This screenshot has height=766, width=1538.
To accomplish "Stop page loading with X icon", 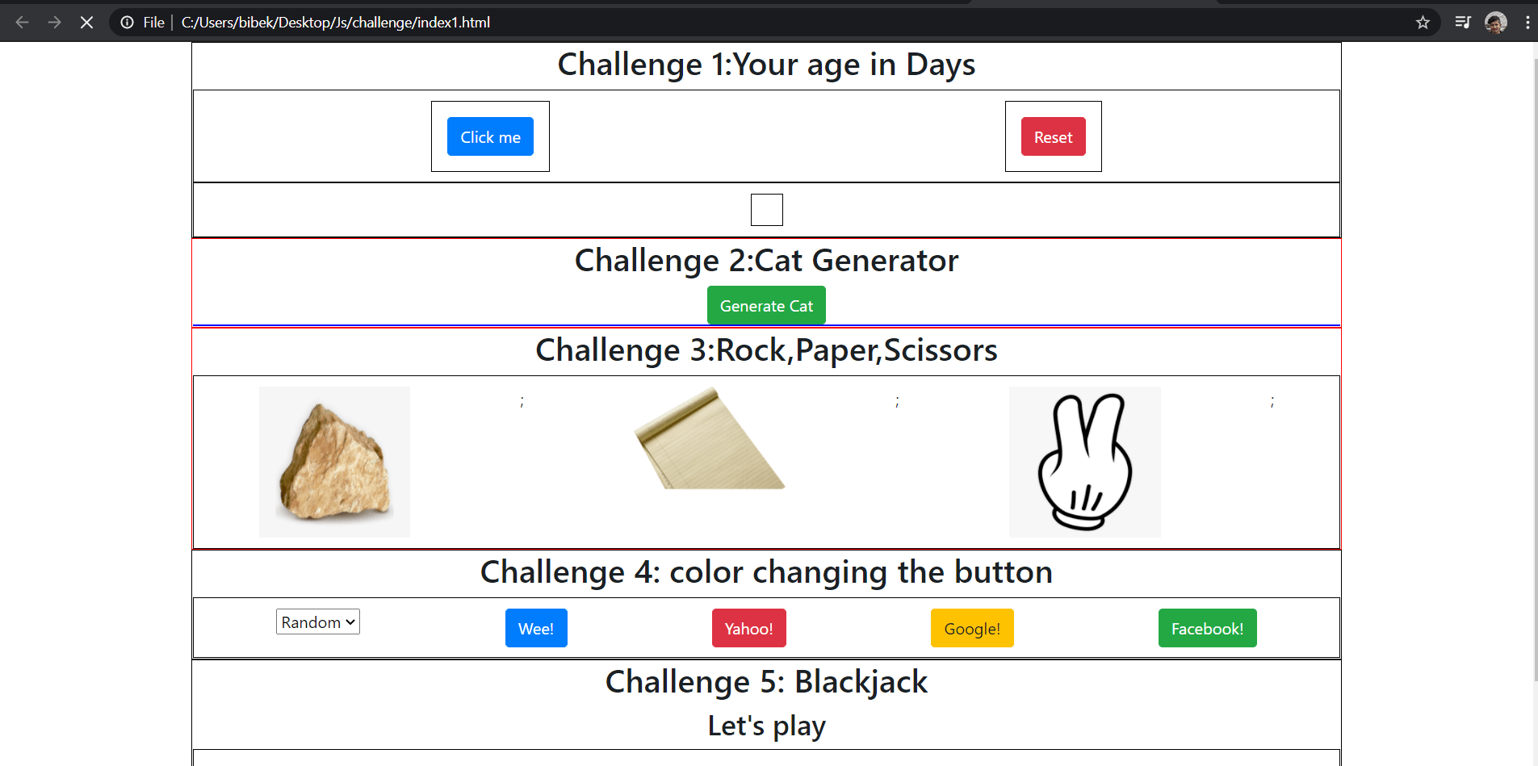I will point(86,23).
